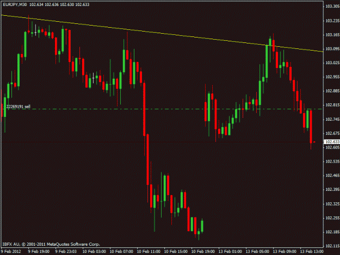Click the '13 Feb 01:00' time axis label

(230, 252)
